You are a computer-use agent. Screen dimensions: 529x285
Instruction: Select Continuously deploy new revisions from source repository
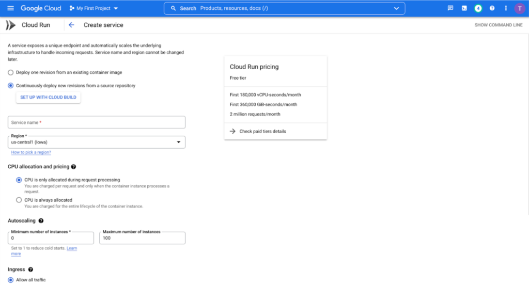pos(11,86)
